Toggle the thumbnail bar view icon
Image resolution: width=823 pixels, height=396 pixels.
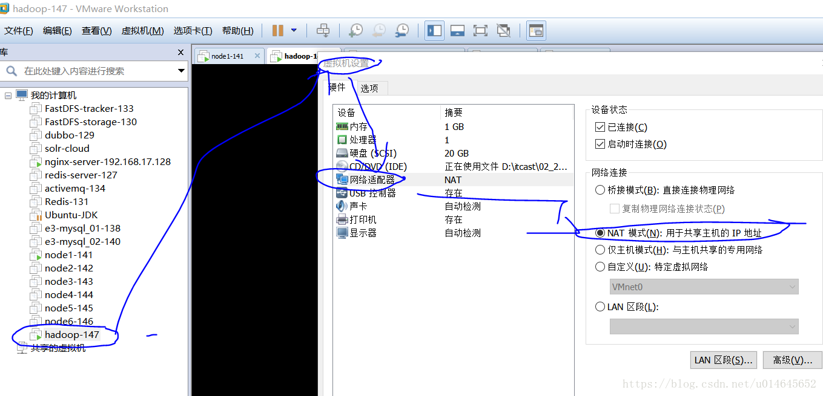(x=457, y=30)
